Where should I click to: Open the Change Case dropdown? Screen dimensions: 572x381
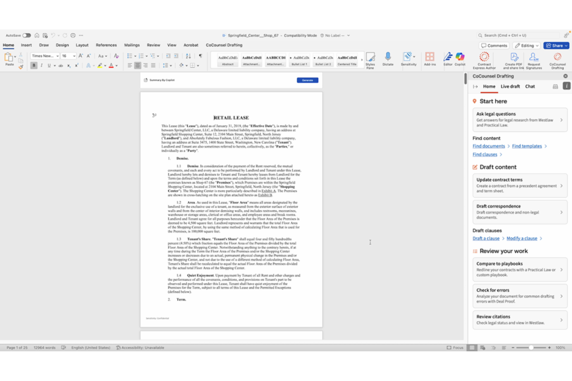pos(102,56)
